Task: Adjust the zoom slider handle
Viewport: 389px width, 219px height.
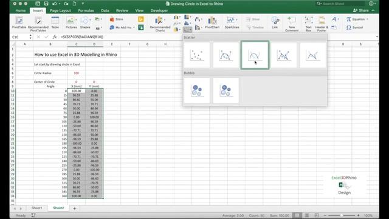Action: pyautogui.click(x=342, y=215)
